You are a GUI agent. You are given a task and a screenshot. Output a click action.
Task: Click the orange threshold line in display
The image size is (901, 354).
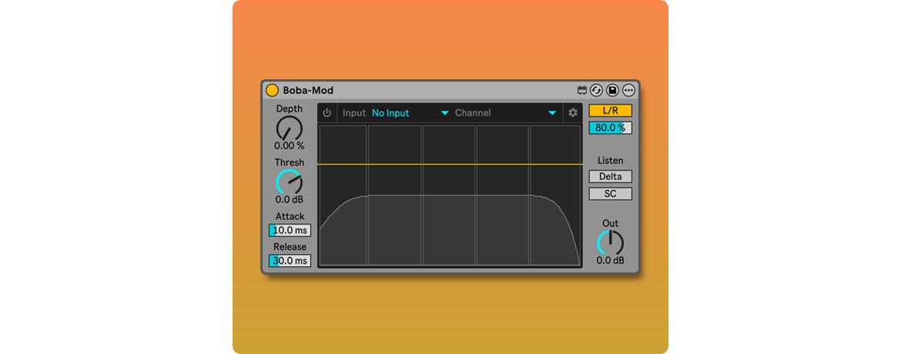(x=450, y=164)
